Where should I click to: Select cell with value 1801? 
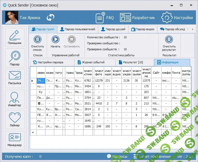click(x=88, y=92)
